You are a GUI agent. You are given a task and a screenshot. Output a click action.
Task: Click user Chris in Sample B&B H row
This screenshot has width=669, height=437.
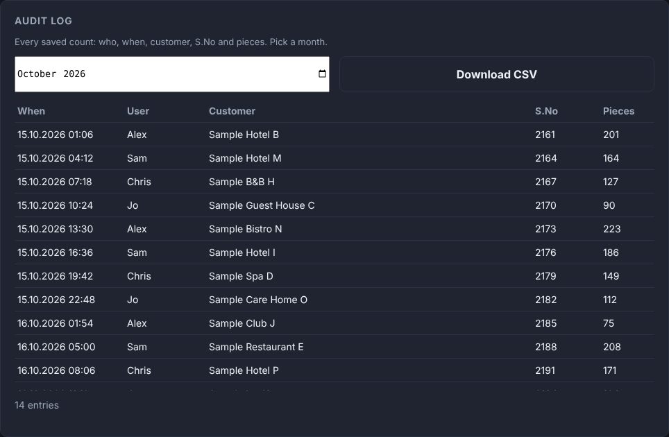(x=139, y=182)
